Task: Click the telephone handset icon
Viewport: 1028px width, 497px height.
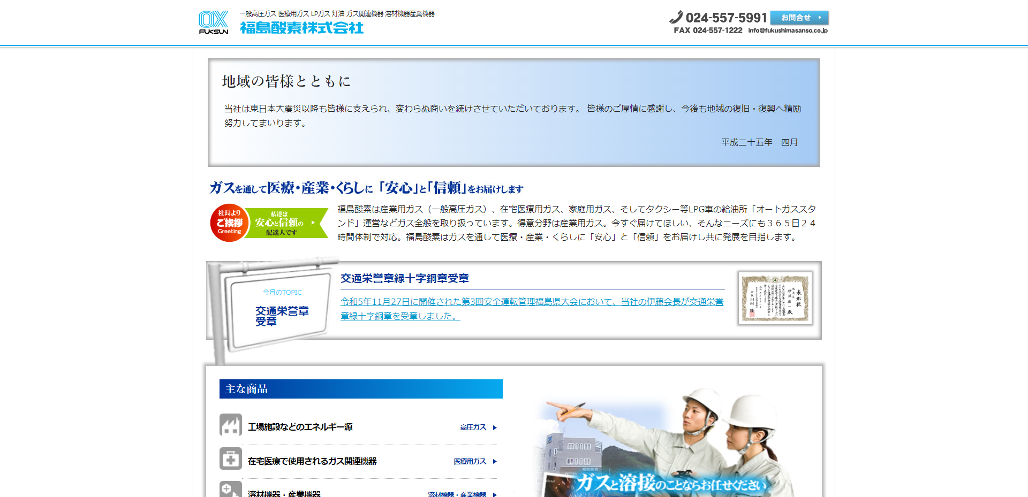Action: click(x=676, y=18)
